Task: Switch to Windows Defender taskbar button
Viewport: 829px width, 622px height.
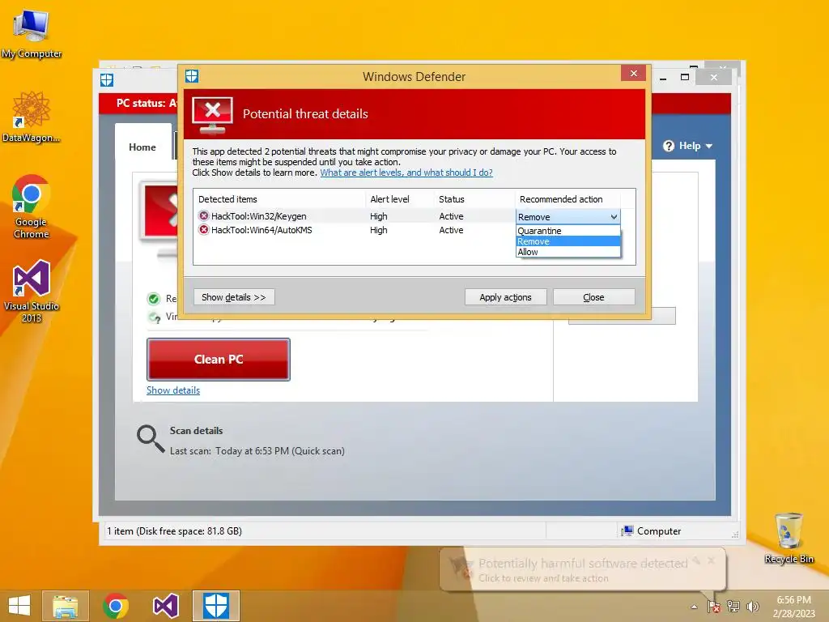Action: coord(215,606)
